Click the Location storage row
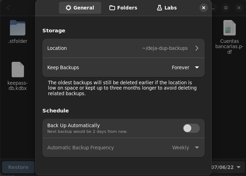 tap(124, 48)
